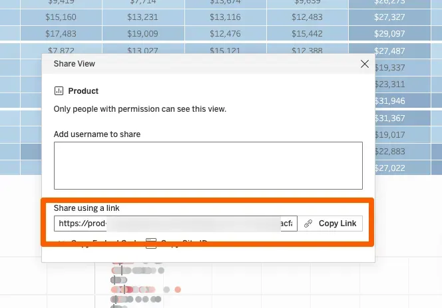This screenshot has width=442, height=308.
Task: Select the $29,097 total cell
Action: click(389, 33)
